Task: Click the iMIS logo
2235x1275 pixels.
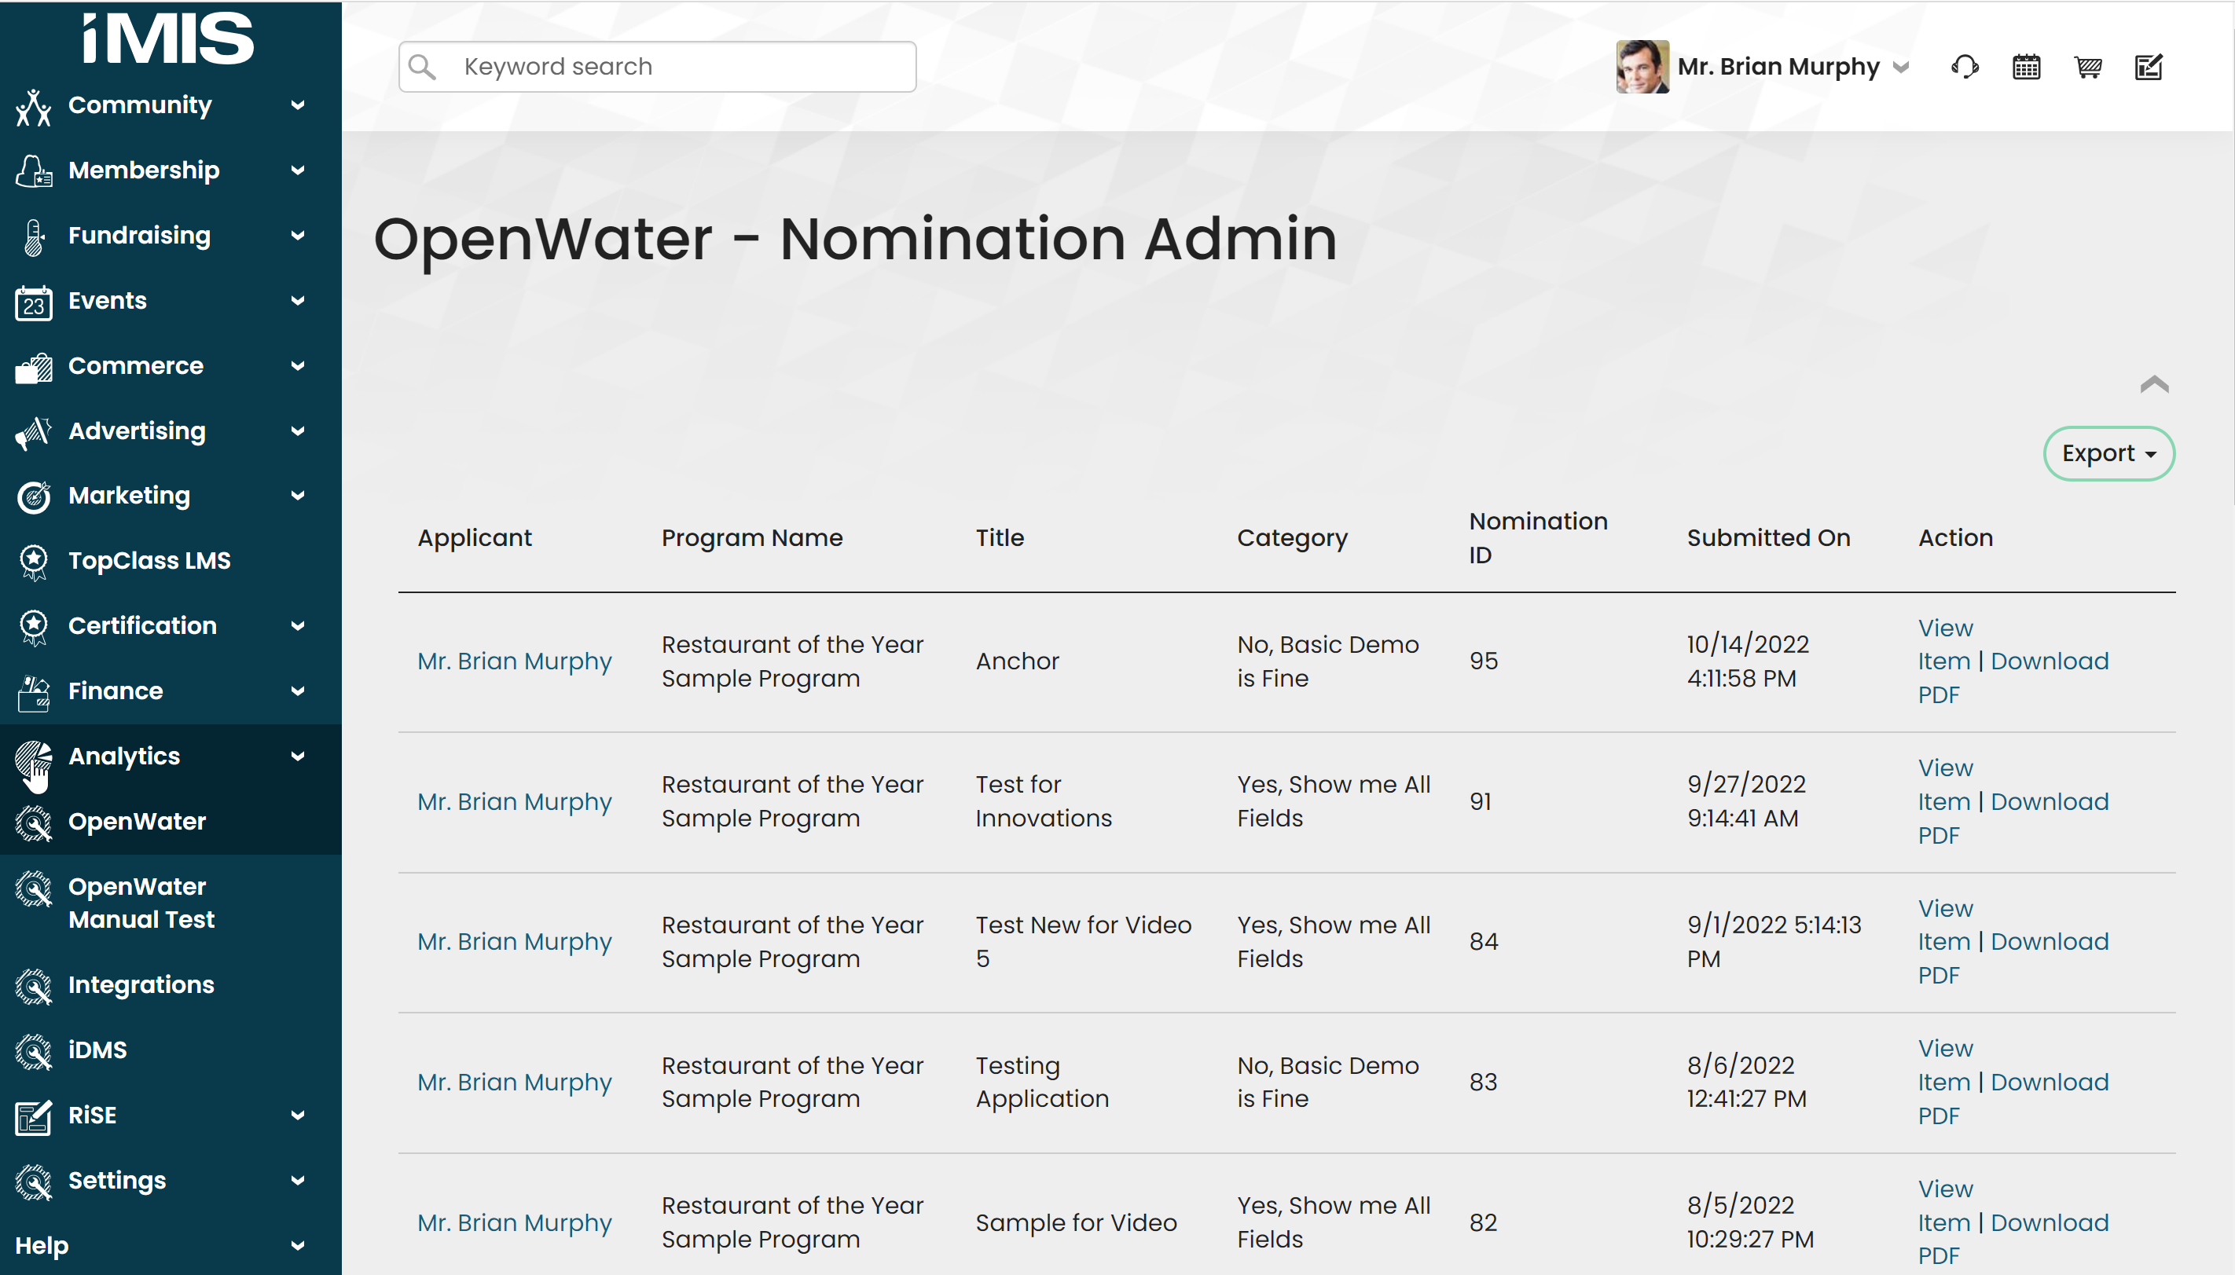Action: (x=168, y=38)
